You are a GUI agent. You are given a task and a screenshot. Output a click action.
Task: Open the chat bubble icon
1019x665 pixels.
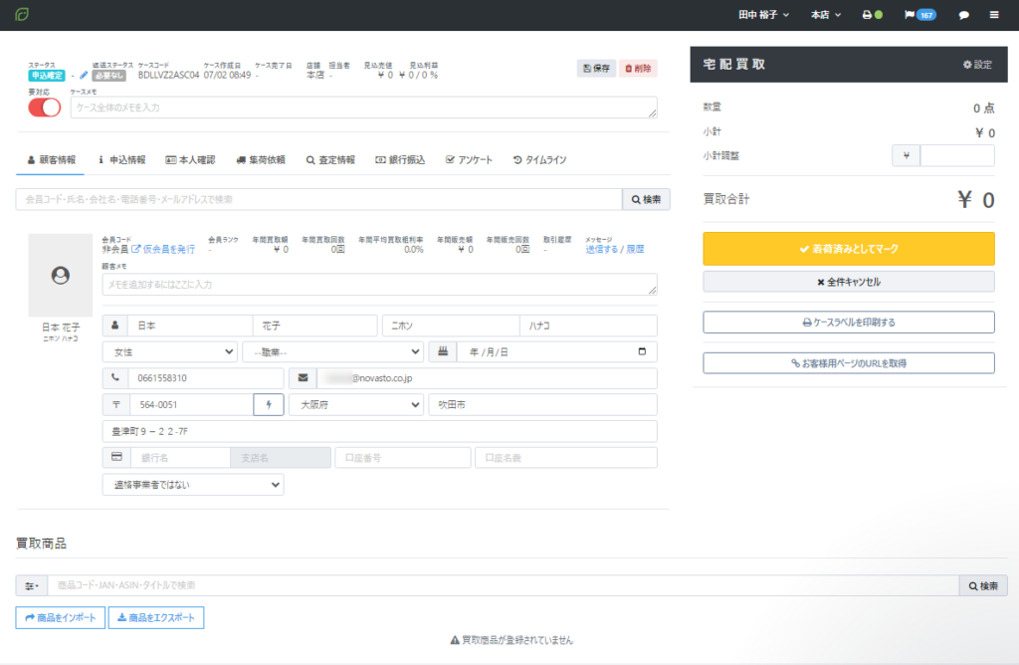click(x=963, y=15)
